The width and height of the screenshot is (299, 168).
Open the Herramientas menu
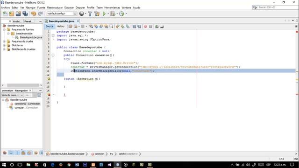click(x=112, y=7)
